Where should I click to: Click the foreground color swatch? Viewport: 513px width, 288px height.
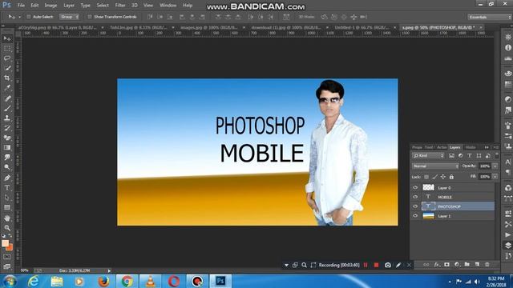[x=5, y=243]
